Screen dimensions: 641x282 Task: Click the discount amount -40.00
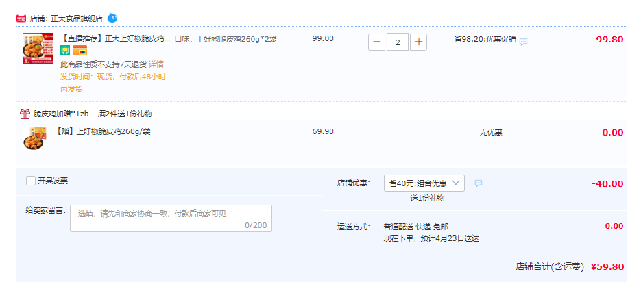click(x=607, y=184)
